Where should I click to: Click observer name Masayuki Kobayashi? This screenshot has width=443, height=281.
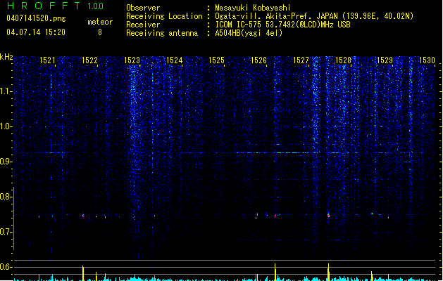click(252, 8)
